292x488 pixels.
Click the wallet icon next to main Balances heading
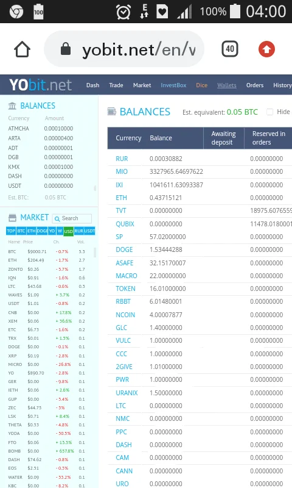click(x=112, y=112)
